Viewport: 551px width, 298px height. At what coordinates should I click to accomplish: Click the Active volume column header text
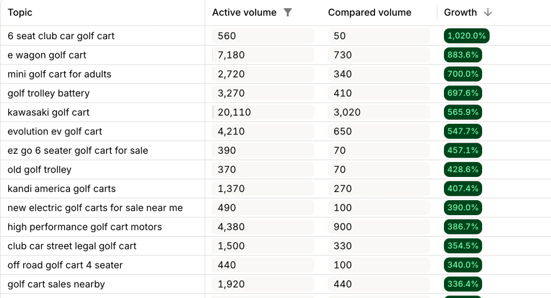click(x=244, y=12)
